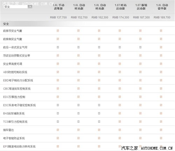
Task: Click the price RMB 152,700
Action: (x=79, y=17)
